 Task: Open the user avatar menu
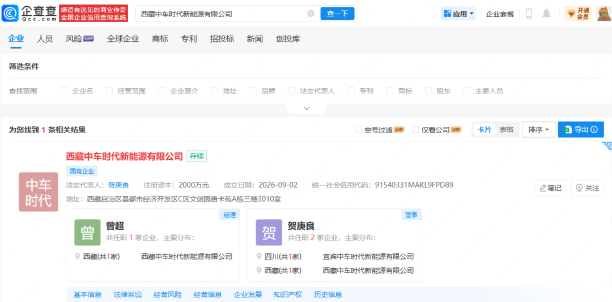coord(604,14)
